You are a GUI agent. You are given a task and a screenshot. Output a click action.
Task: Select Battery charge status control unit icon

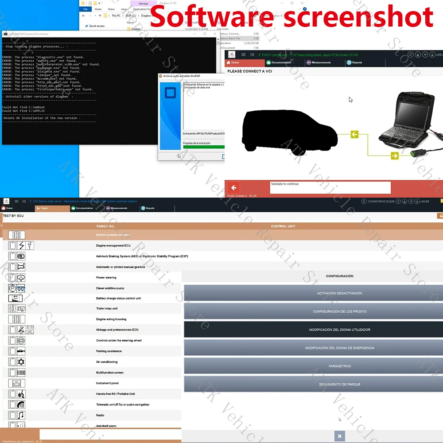coord(16,298)
